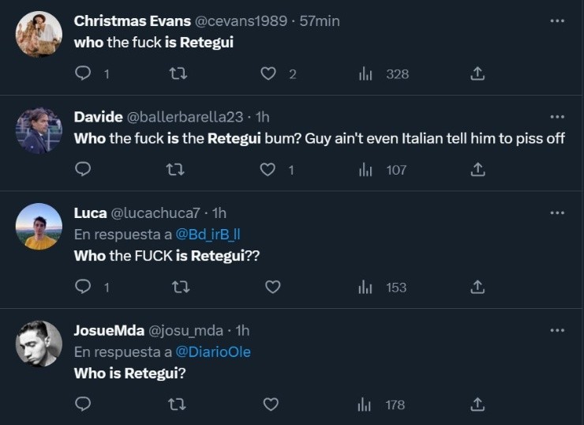Like Davide's tweet
The height and width of the screenshot is (425, 584).
tap(268, 169)
